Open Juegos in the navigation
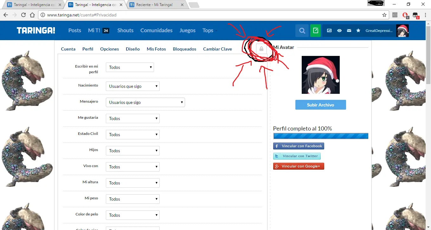Viewport: 431px width, 230px height. [x=188, y=30]
